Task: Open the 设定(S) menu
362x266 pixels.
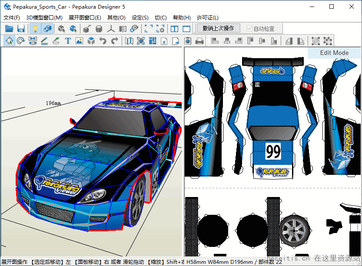Action: pos(140,18)
